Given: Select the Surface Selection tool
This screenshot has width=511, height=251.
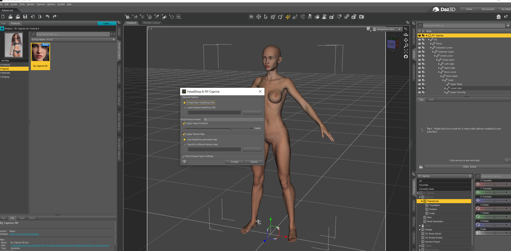Looking at the screenshot, I should coord(317,17).
